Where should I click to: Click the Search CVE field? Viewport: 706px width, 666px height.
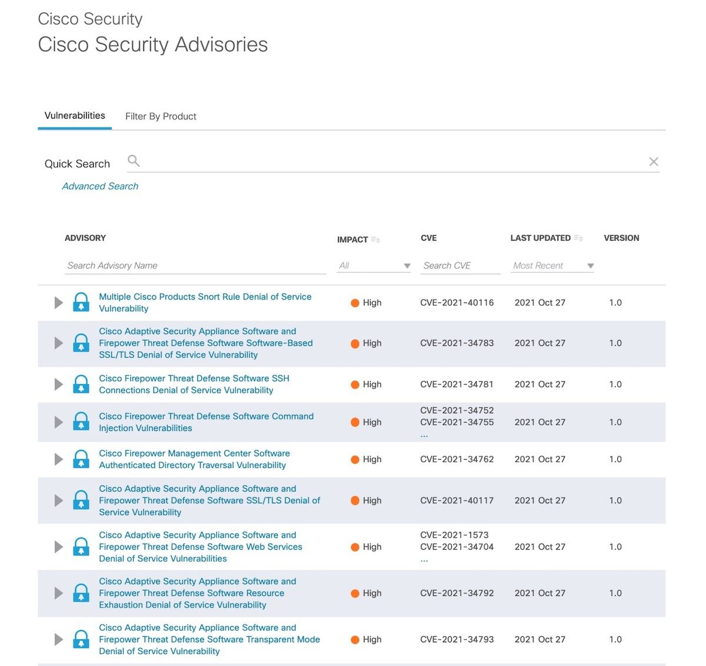tap(461, 265)
